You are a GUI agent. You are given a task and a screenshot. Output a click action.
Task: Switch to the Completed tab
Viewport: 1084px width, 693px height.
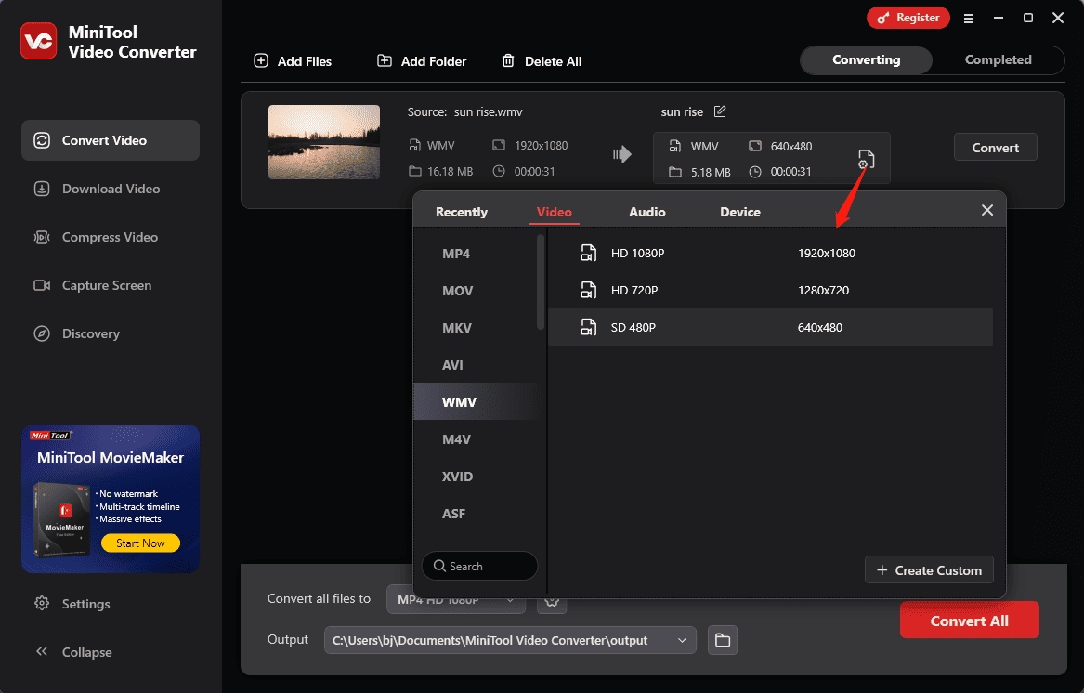tap(998, 60)
